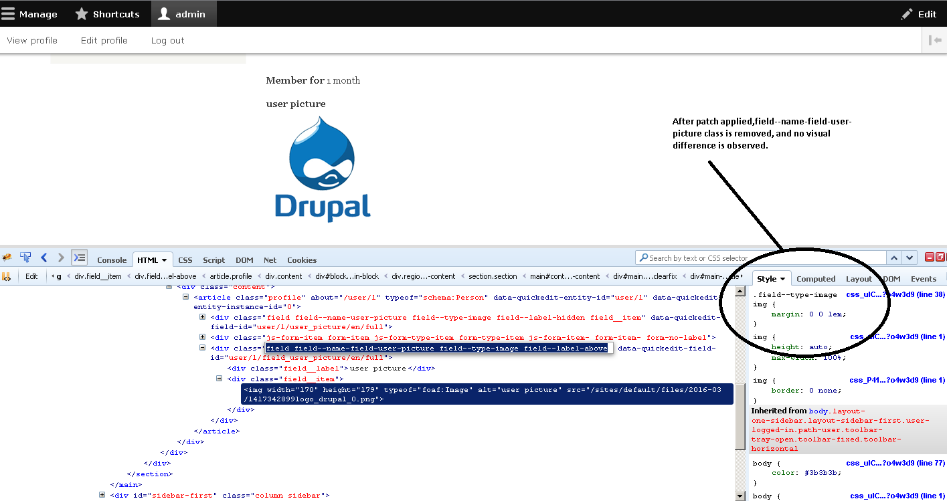Screen dimensions: 947x501
Task: Switch to the Layout side panel tab
Action: pyautogui.click(x=859, y=279)
